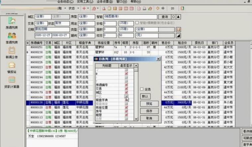
Task: Click the red plus add icon in toolbar
Action: 84,8
